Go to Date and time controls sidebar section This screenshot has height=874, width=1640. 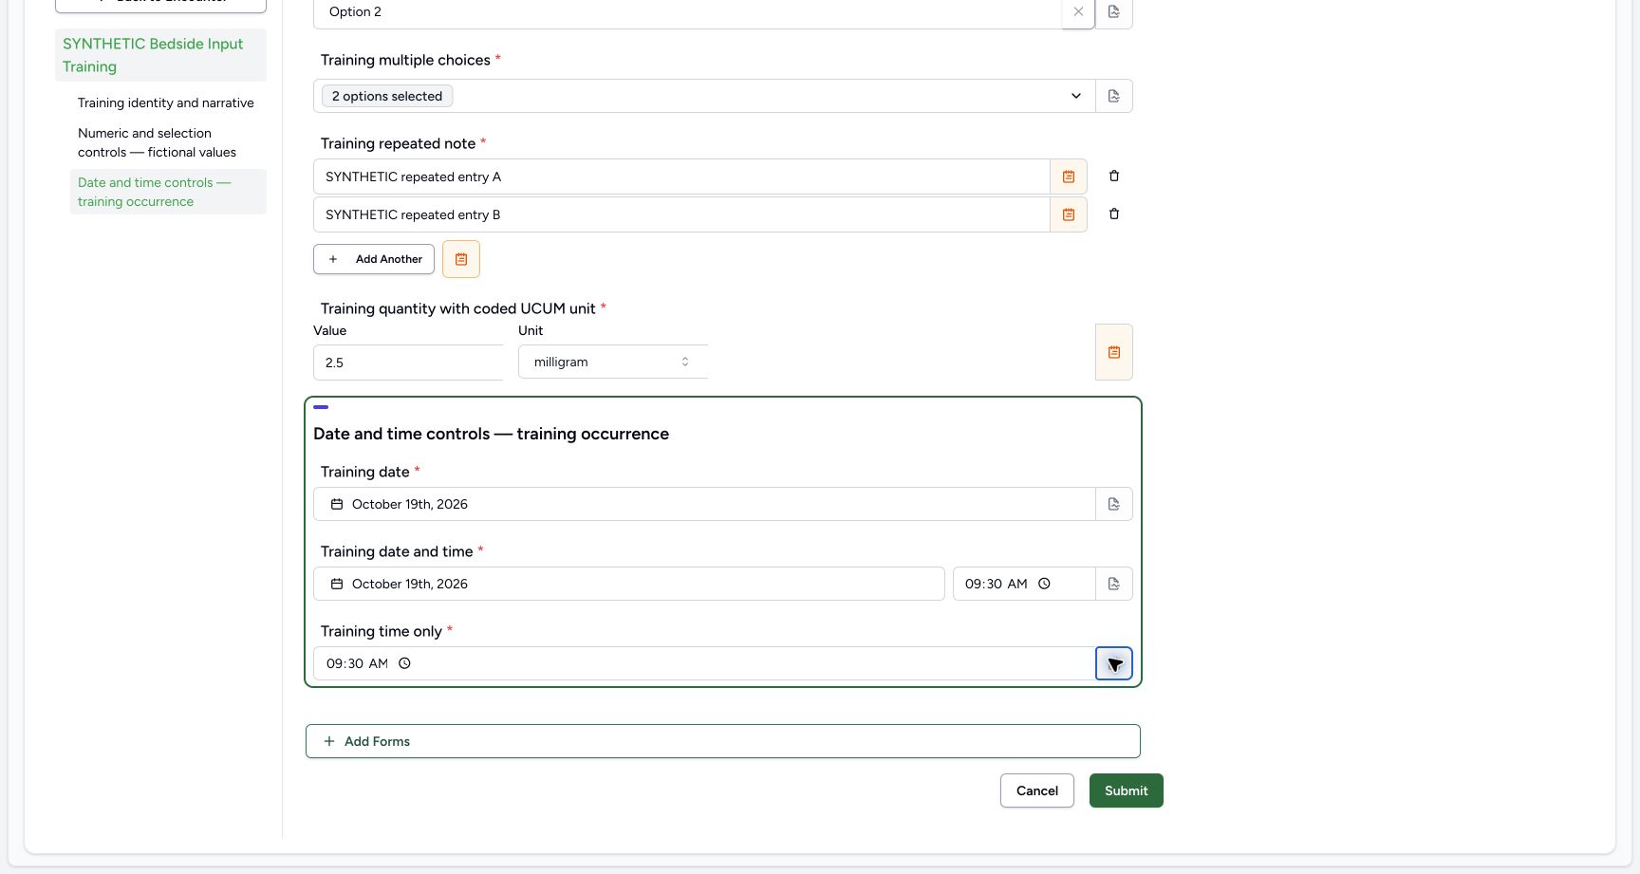pos(168,192)
